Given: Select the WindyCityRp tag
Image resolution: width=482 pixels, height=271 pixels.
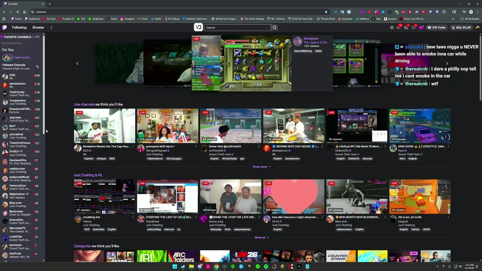Looking at the screenshot, I should click(x=229, y=158).
